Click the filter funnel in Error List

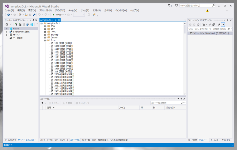[42, 103]
